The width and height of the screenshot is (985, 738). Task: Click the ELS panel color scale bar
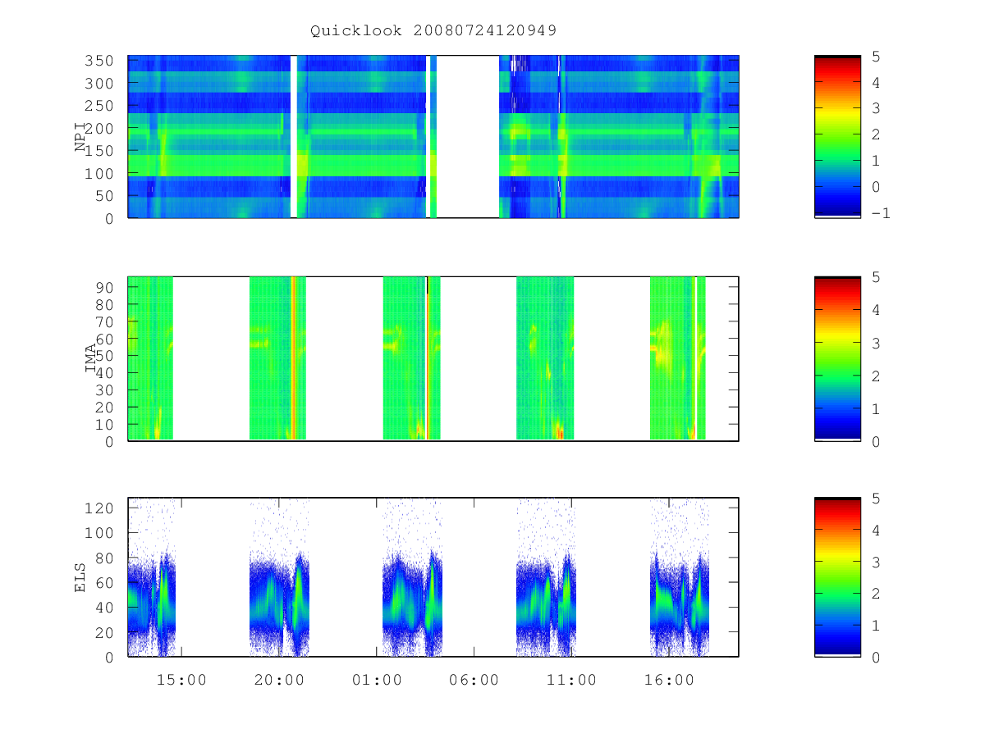click(x=837, y=576)
